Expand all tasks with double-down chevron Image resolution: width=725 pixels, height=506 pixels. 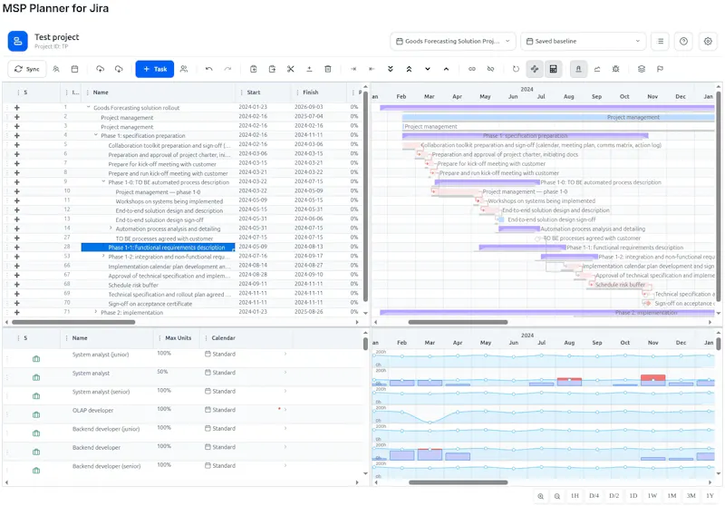(391, 69)
